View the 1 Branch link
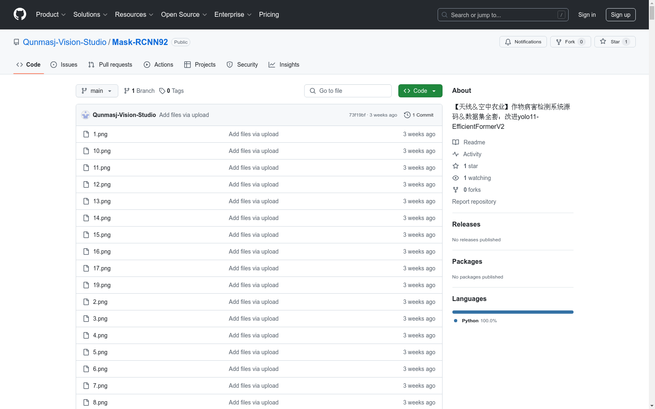655x409 pixels. 139,91
